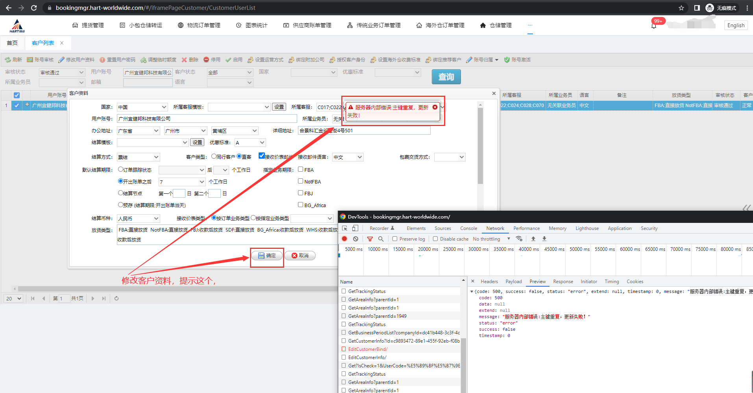753x393 pixels.
Task: Click the refresh 刷新 toolbar icon
Action: [8, 60]
